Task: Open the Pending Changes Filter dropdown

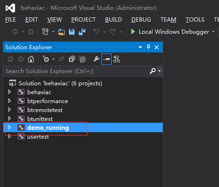Action: [x=53, y=59]
